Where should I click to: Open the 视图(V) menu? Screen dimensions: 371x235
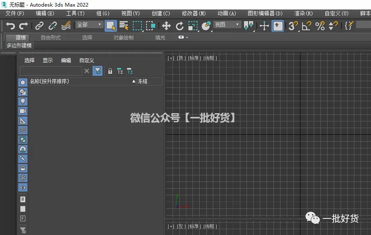tap(130, 14)
